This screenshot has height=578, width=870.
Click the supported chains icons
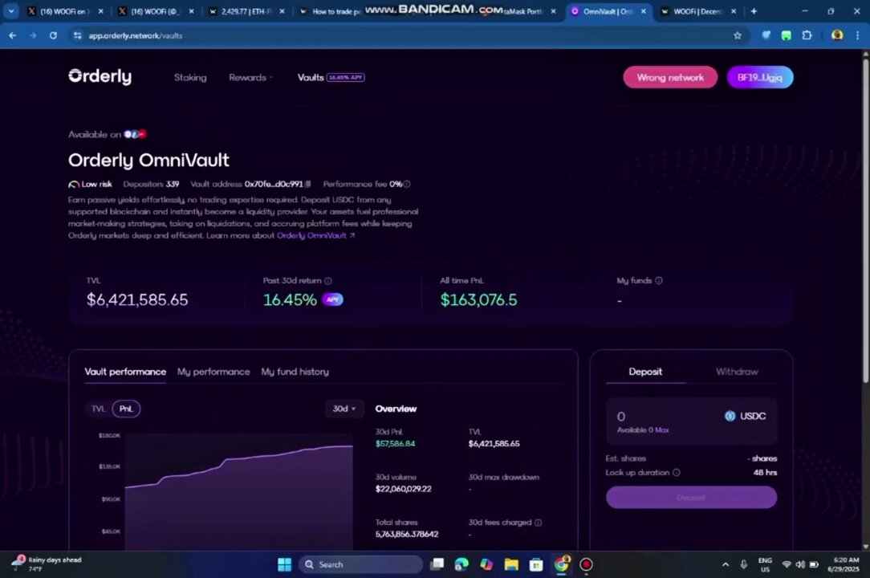pos(135,134)
